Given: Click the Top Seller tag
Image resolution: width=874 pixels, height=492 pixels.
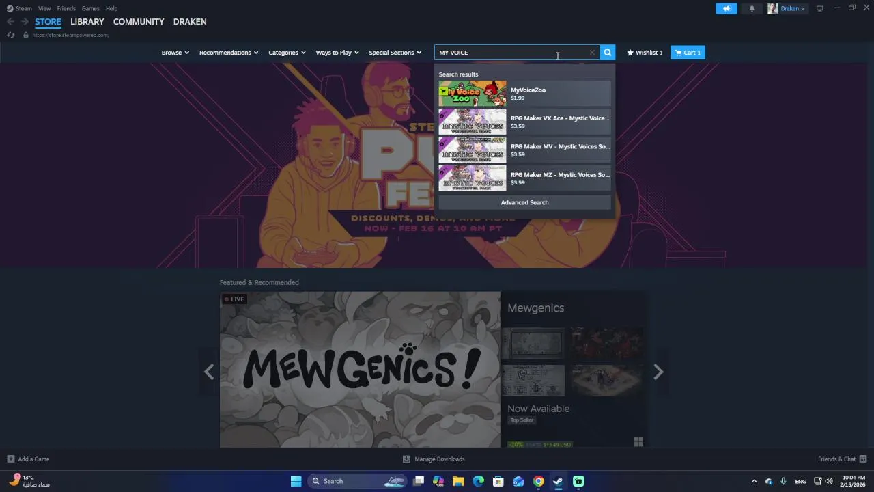Looking at the screenshot, I should coord(522,420).
